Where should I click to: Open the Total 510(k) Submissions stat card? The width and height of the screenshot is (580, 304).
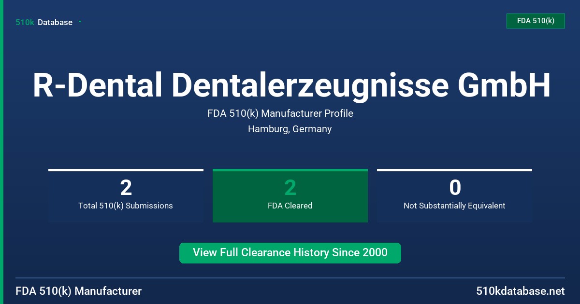tap(126, 196)
